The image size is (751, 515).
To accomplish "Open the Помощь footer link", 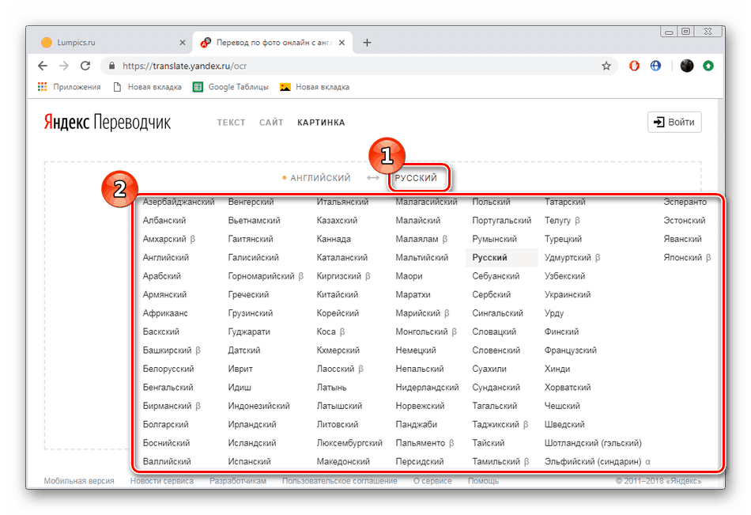I will point(483,480).
